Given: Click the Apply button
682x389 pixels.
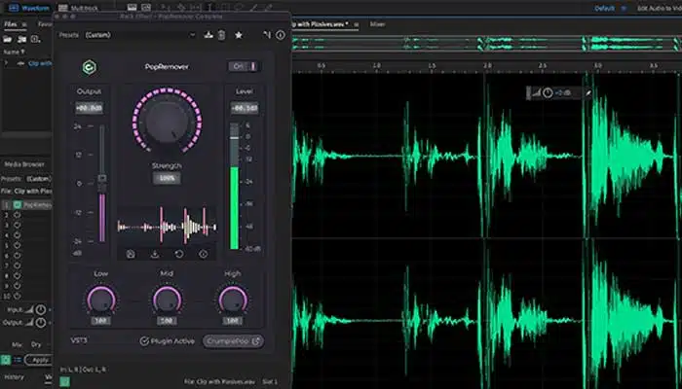Looking at the screenshot, I should pyautogui.click(x=39, y=360).
